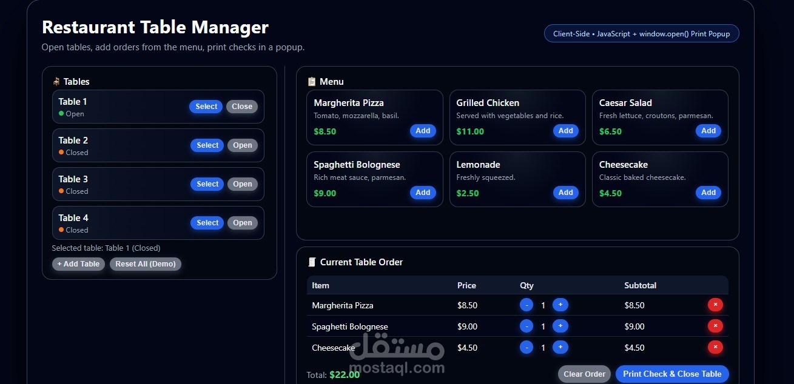Increase Cheesecake order quantity with plus
This screenshot has width=794, height=384.
[x=560, y=348]
